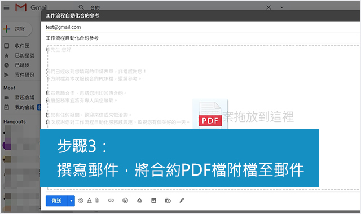The width and height of the screenshot is (361, 214).
Task: Click the send arrow icon beside 寄件備份
Action: coord(7,75)
